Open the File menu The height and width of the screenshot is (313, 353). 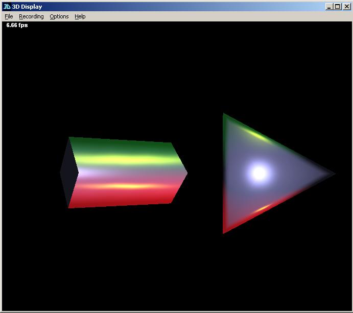point(9,16)
